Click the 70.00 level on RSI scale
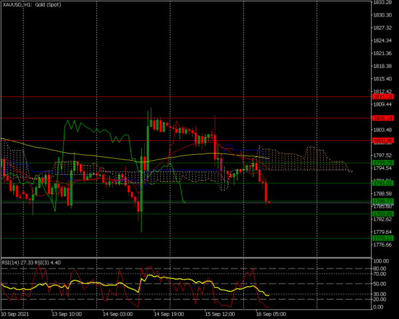 coord(380,274)
